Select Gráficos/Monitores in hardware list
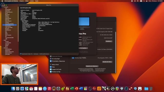 pos(9,25)
